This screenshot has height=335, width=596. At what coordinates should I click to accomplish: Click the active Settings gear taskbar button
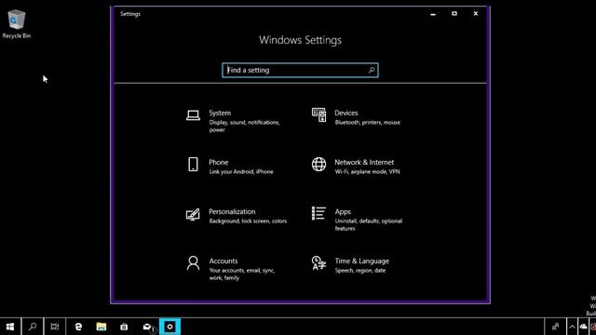point(169,327)
